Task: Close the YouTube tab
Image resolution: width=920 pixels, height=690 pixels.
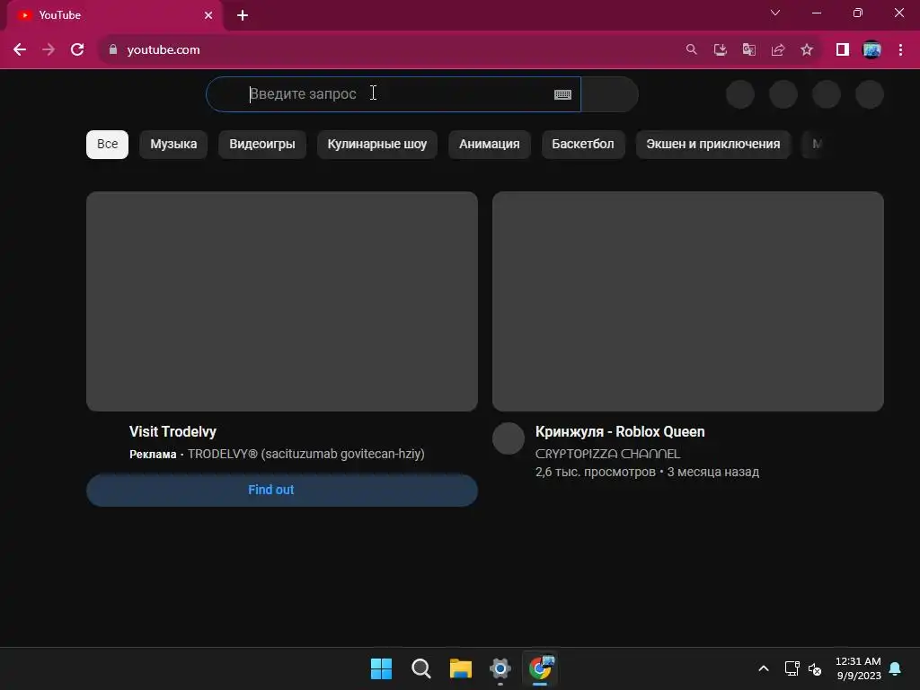Action: pyautogui.click(x=208, y=15)
